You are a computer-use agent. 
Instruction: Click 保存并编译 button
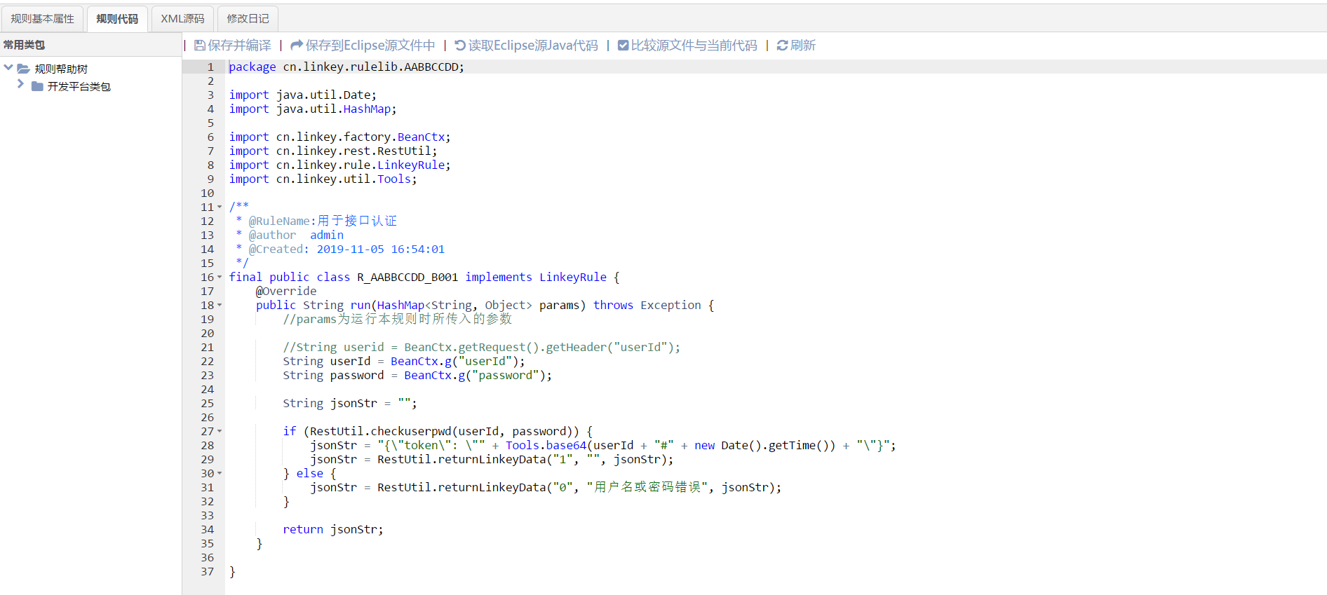coord(233,46)
